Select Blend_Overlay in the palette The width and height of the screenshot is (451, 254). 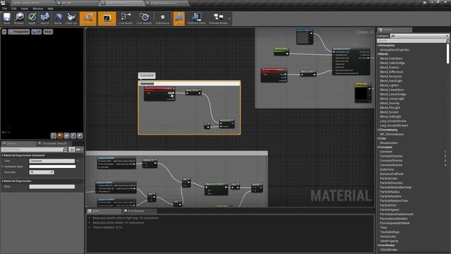click(390, 103)
